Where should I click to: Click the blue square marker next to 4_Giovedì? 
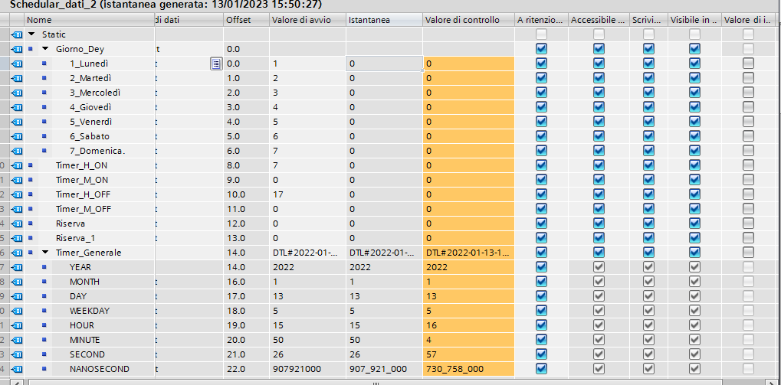(x=44, y=107)
